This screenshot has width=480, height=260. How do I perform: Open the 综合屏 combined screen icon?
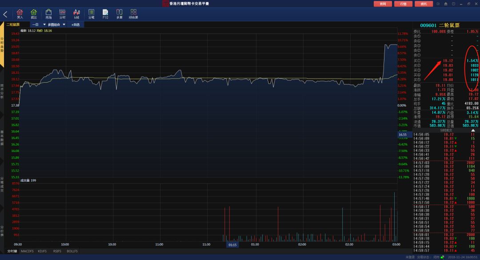(x=133, y=14)
